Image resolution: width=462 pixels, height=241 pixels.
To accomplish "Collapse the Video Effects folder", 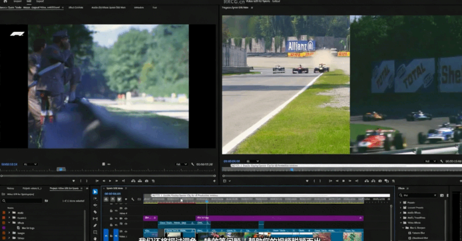I will (x=401, y=222).
